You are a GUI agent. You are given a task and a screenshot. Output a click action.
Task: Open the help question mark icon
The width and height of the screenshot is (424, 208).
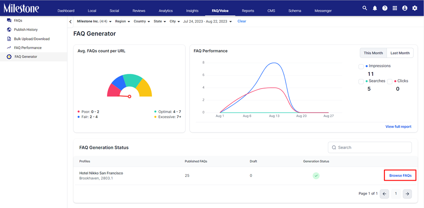click(384, 8)
